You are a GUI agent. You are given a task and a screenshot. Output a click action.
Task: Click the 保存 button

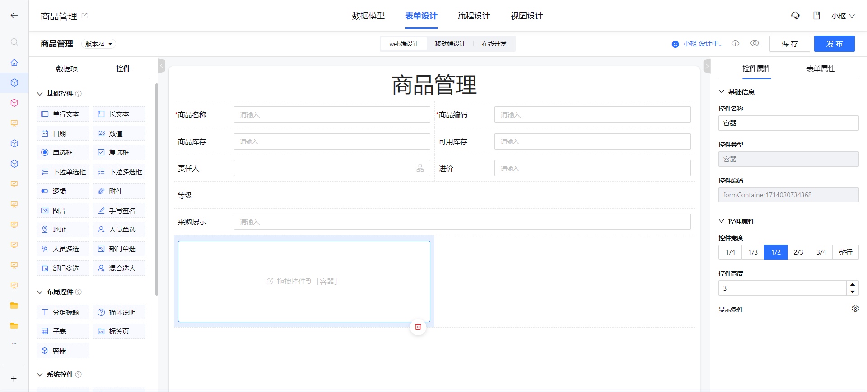790,44
